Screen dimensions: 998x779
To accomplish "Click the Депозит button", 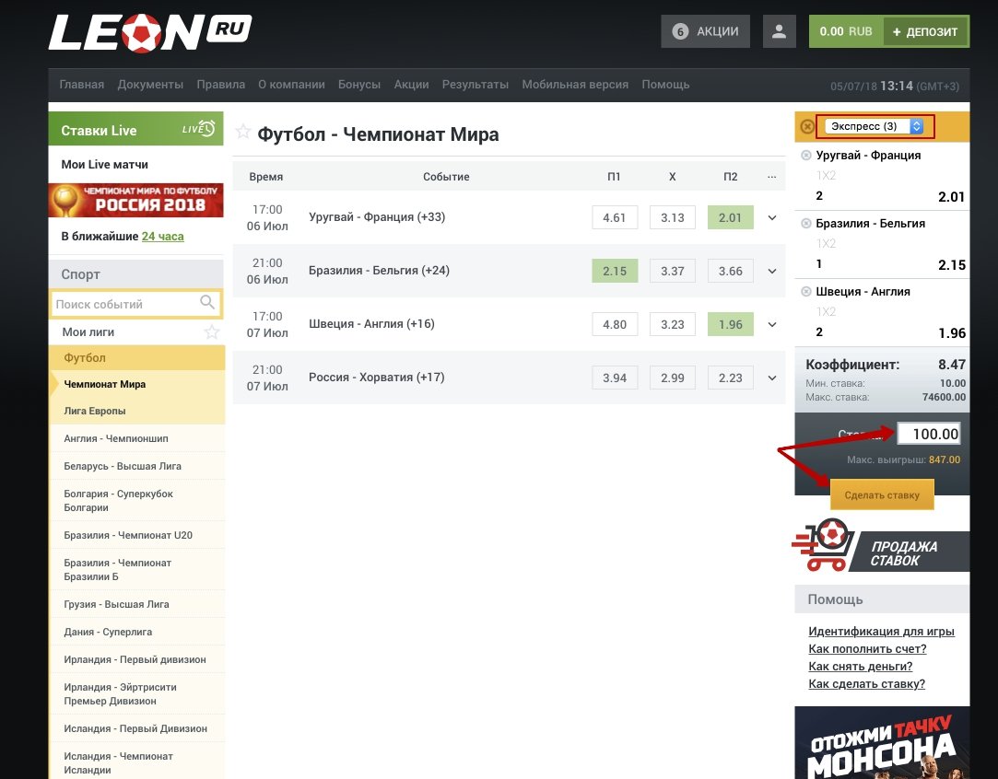I will [x=925, y=32].
